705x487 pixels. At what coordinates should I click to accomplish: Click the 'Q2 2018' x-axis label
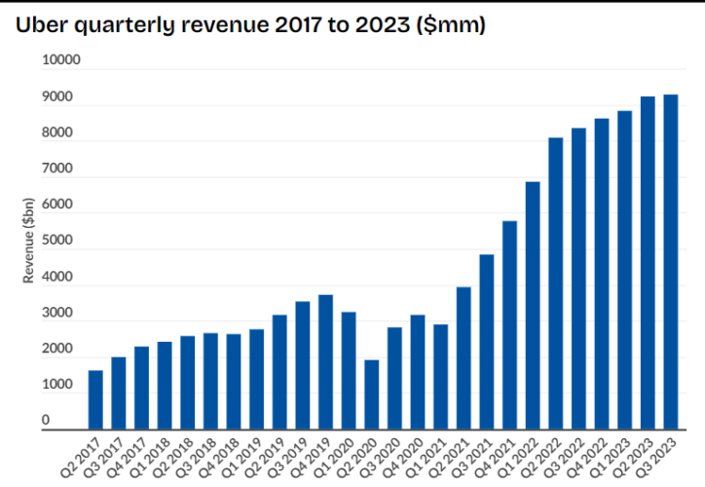[x=173, y=457]
